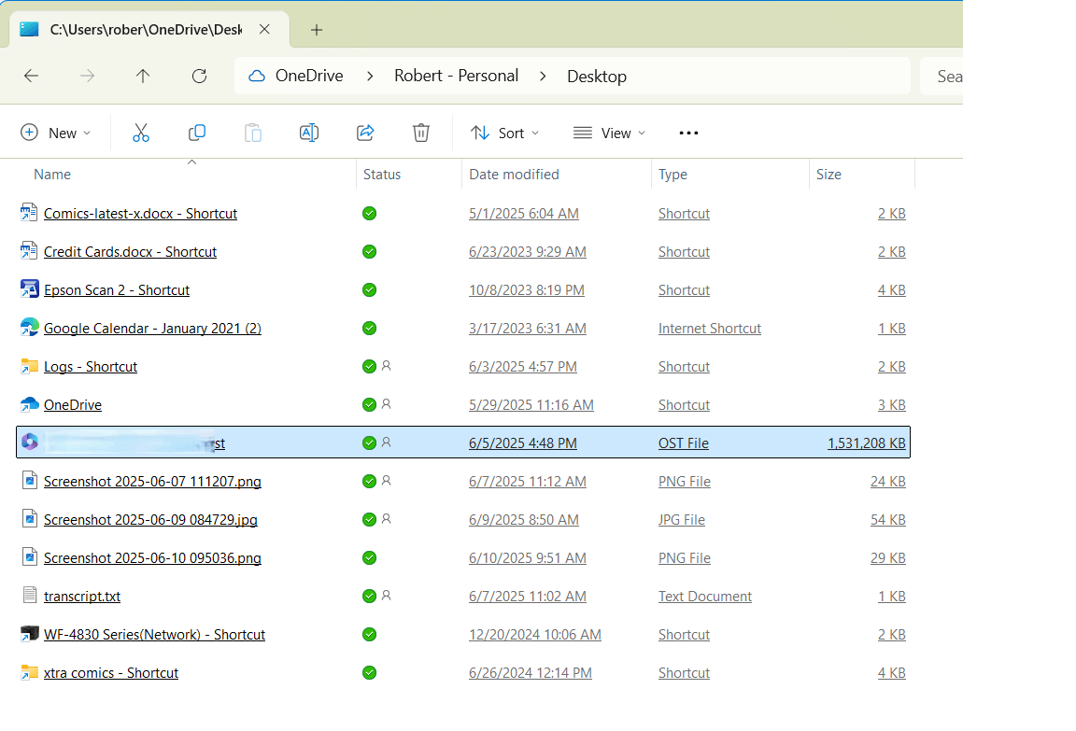Click the WF-4830 Series printer icon
1076x731 pixels.
[x=30, y=634]
